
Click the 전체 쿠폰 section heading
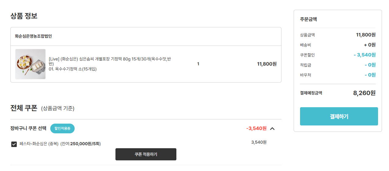pyautogui.click(x=24, y=108)
